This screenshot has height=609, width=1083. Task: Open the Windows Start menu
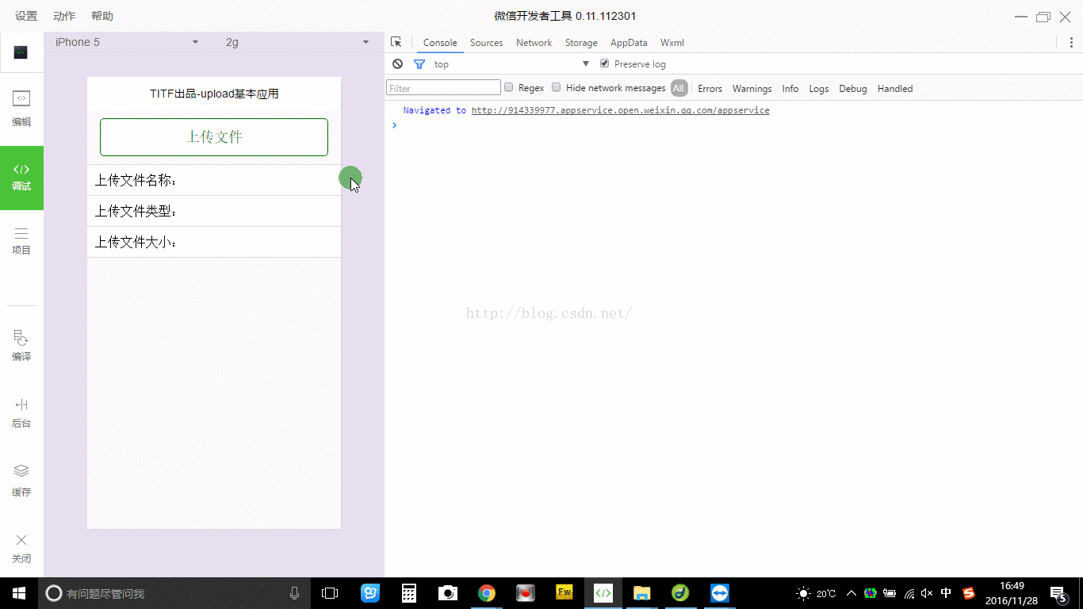[19, 593]
